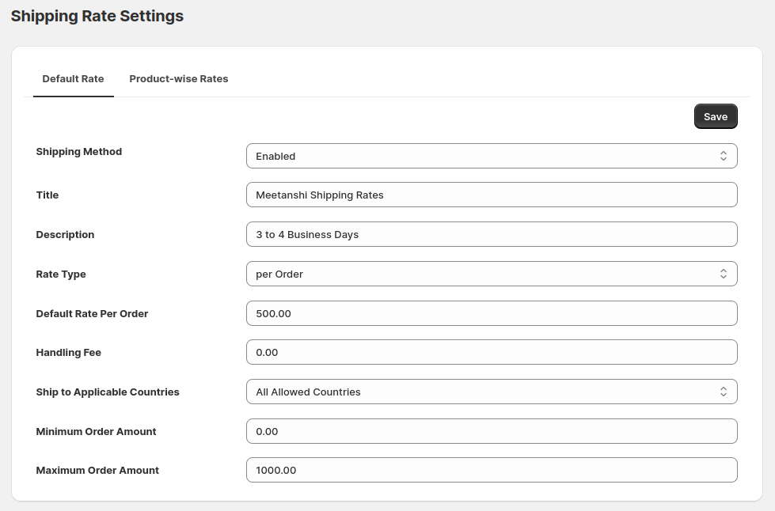Edit the Default Rate Per Order field
The width and height of the screenshot is (775, 511).
coord(492,313)
